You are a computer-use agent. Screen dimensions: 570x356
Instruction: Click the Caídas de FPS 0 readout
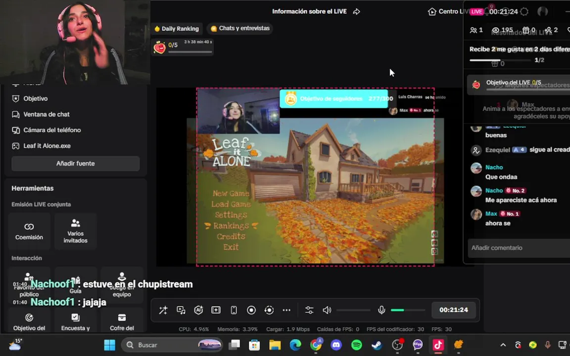(338, 329)
